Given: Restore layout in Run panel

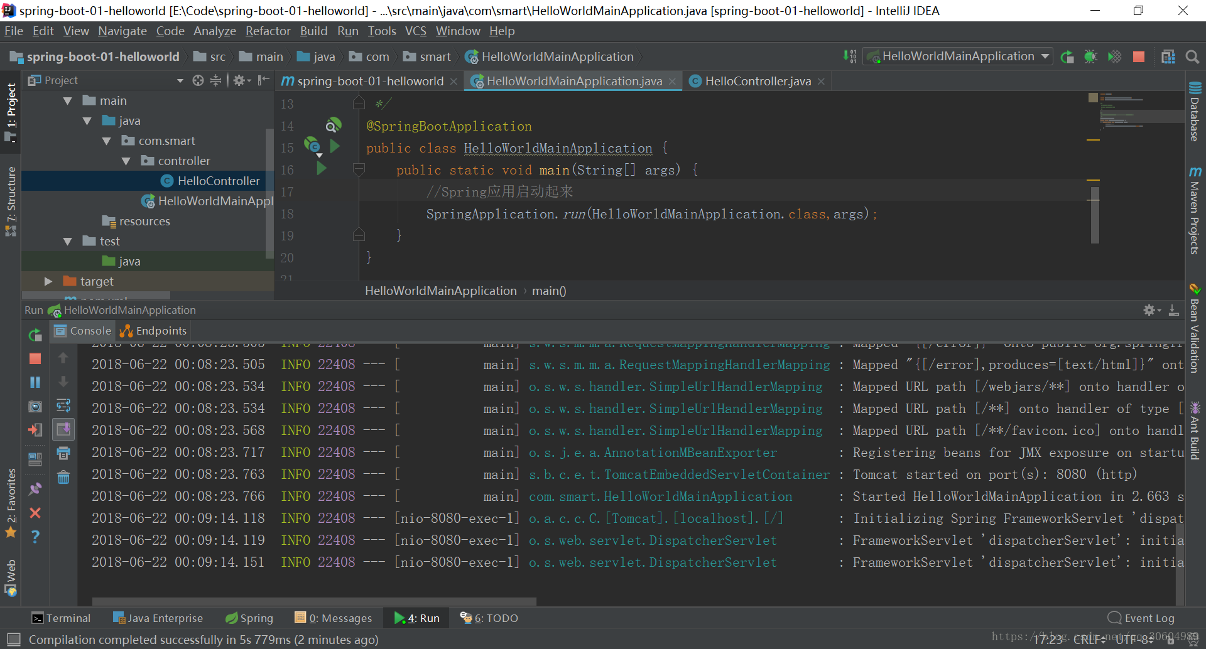Looking at the screenshot, I should pyautogui.click(x=35, y=459).
